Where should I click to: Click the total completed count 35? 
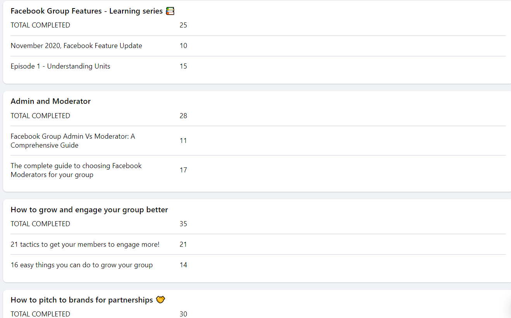(183, 224)
